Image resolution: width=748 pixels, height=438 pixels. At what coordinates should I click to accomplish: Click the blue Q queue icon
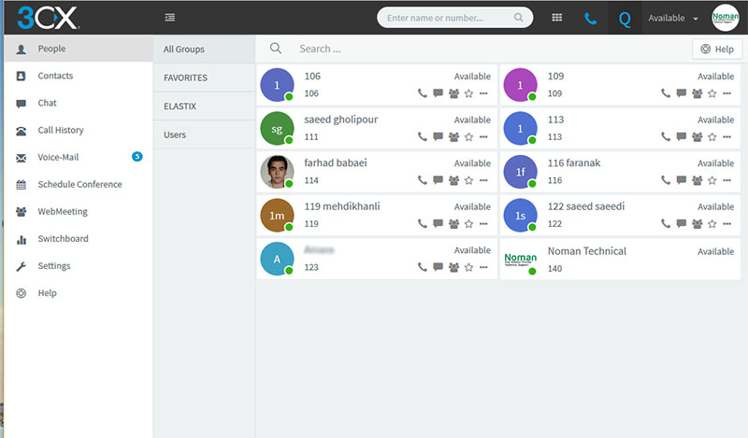pos(625,18)
